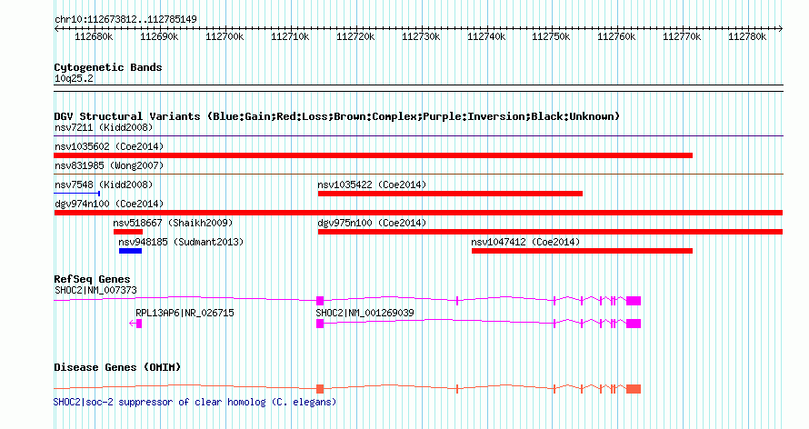Open variant dgv974n100 (Coe2014) label
The height and width of the screenshot is (429, 809).
(x=109, y=204)
